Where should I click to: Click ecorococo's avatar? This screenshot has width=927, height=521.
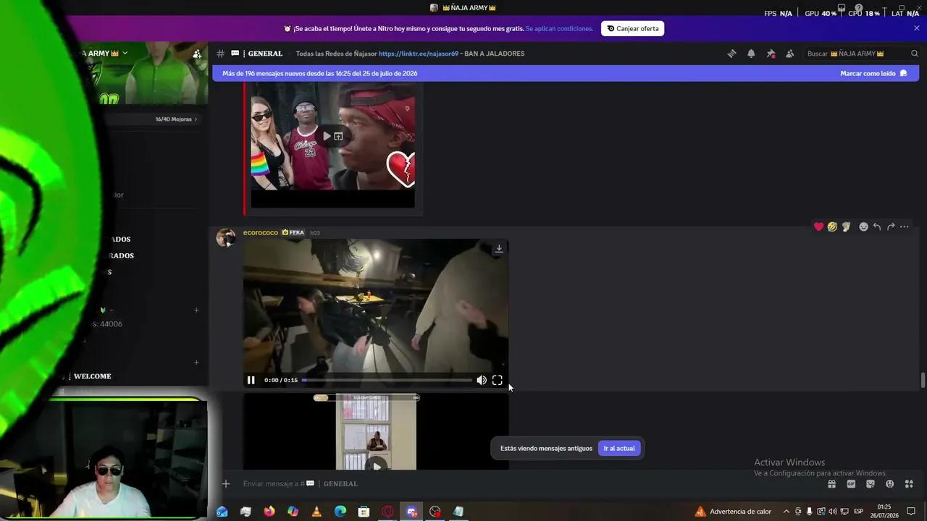tap(226, 237)
